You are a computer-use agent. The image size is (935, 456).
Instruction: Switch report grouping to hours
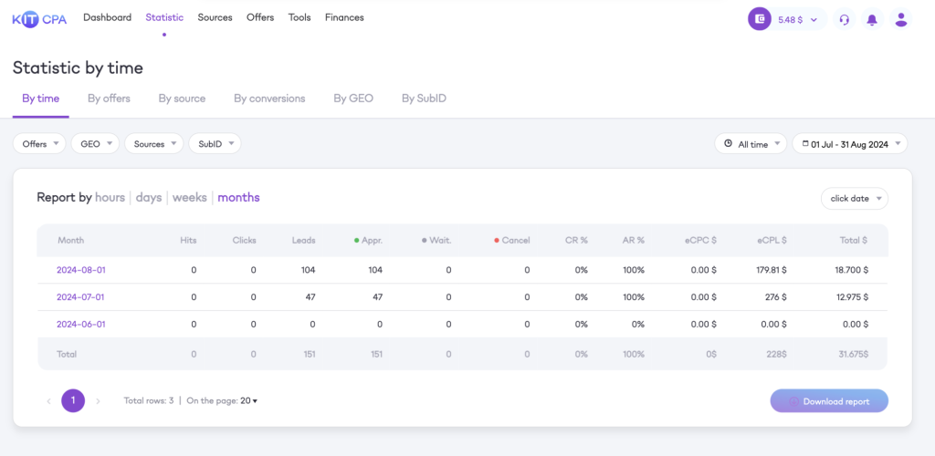[x=110, y=198]
